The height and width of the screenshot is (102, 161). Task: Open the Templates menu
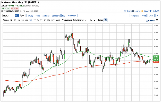click(x=135, y=16)
